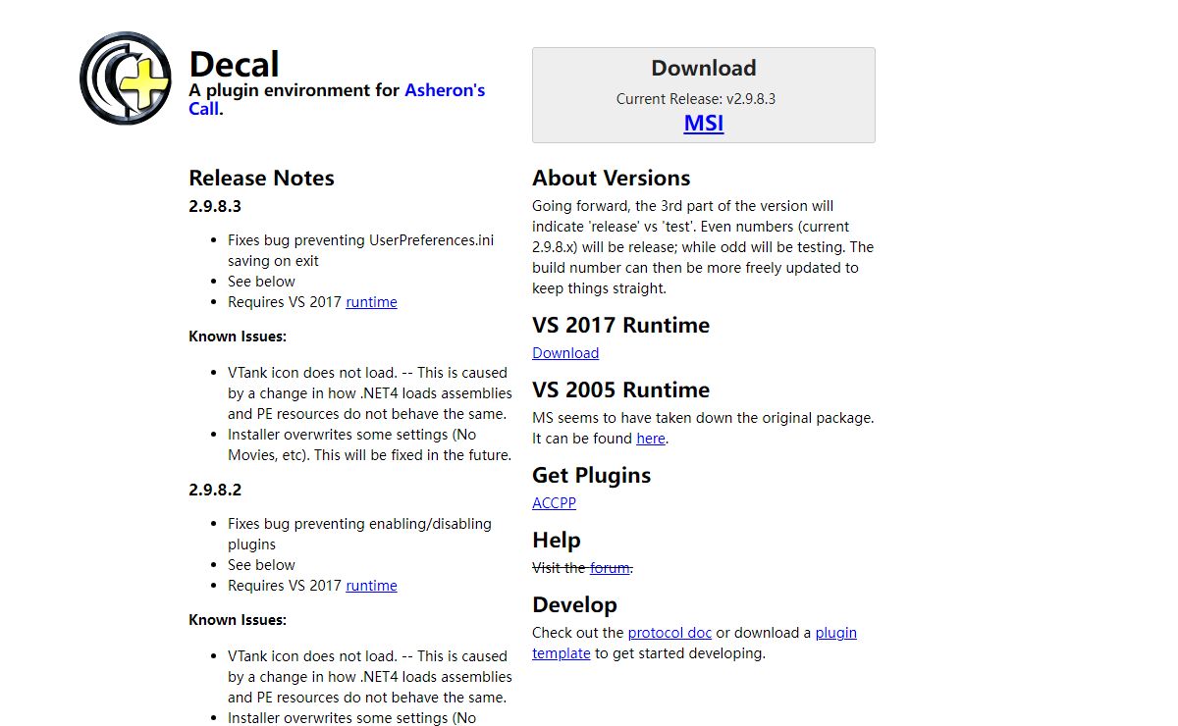
Task: Click the Release Notes heading
Action: click(261, 178)
